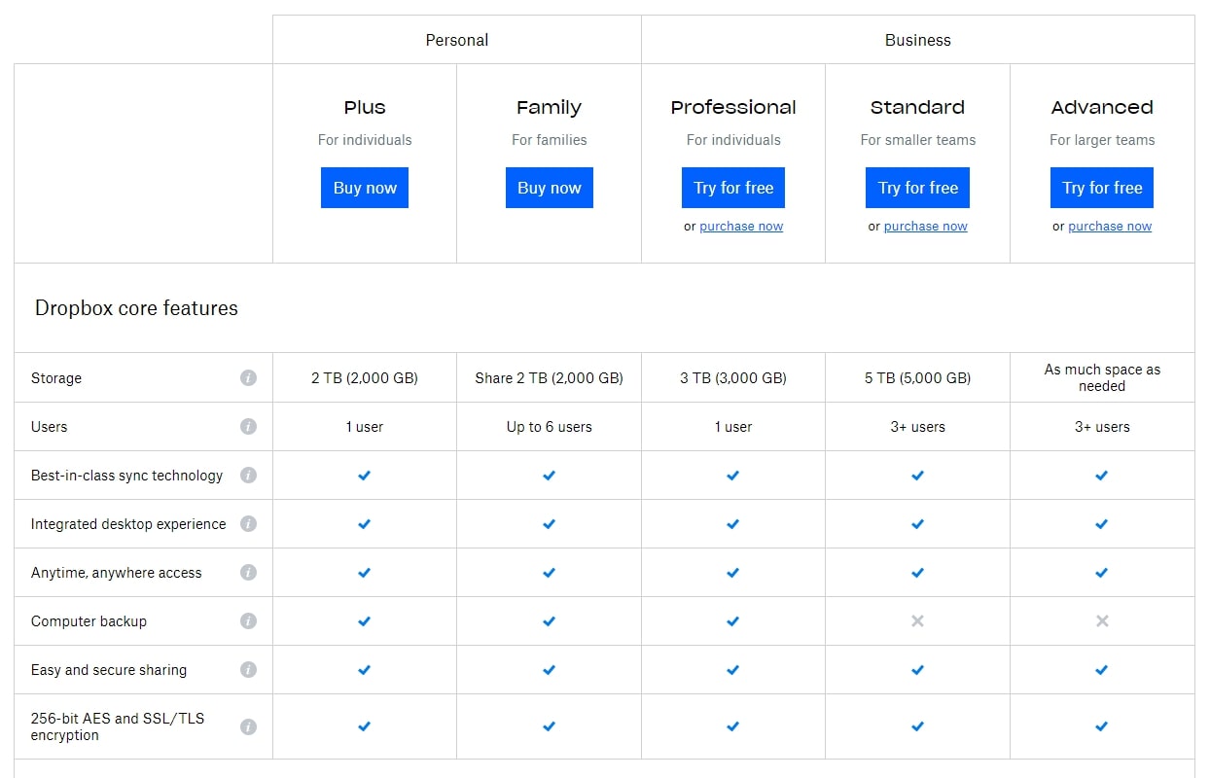Click the info icon beside Users
The width and height of the screenshot is (1210, 778).
pos(248,426)
